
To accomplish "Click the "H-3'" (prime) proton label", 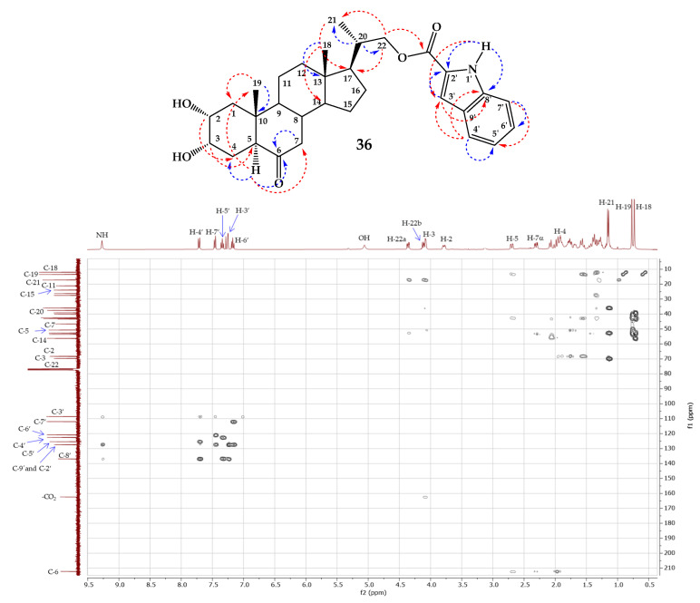I will coord(242,210).
